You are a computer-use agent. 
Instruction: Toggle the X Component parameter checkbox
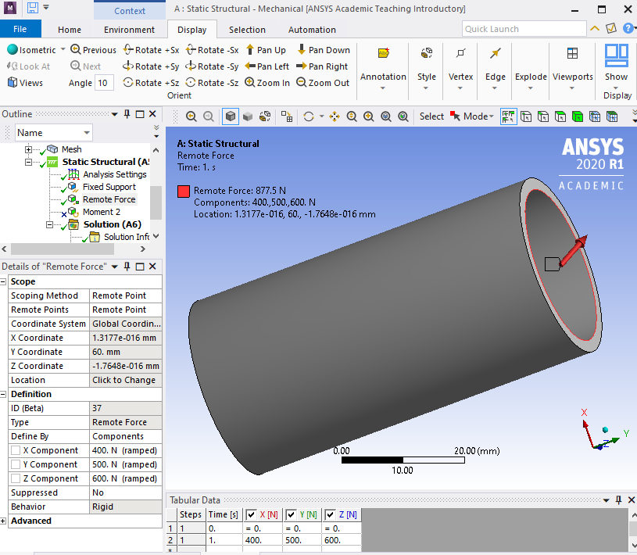16,450
